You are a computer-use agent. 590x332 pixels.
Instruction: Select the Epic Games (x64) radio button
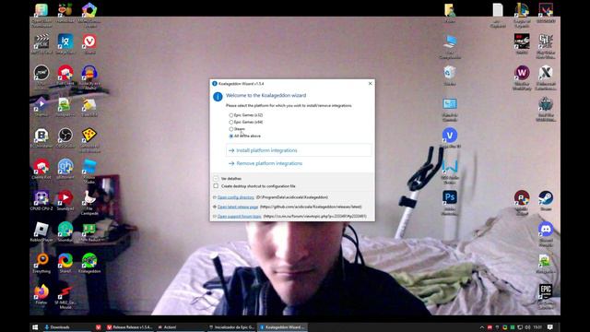[x=231, y=122]
